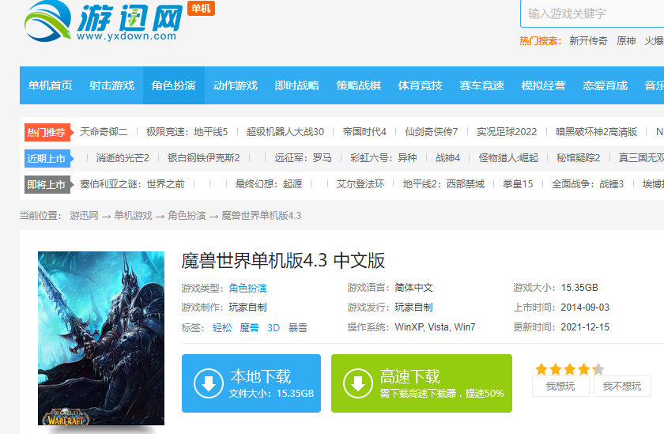
Task: Go to 角色扮演 in breadcrumb
Action: (187, 216)
